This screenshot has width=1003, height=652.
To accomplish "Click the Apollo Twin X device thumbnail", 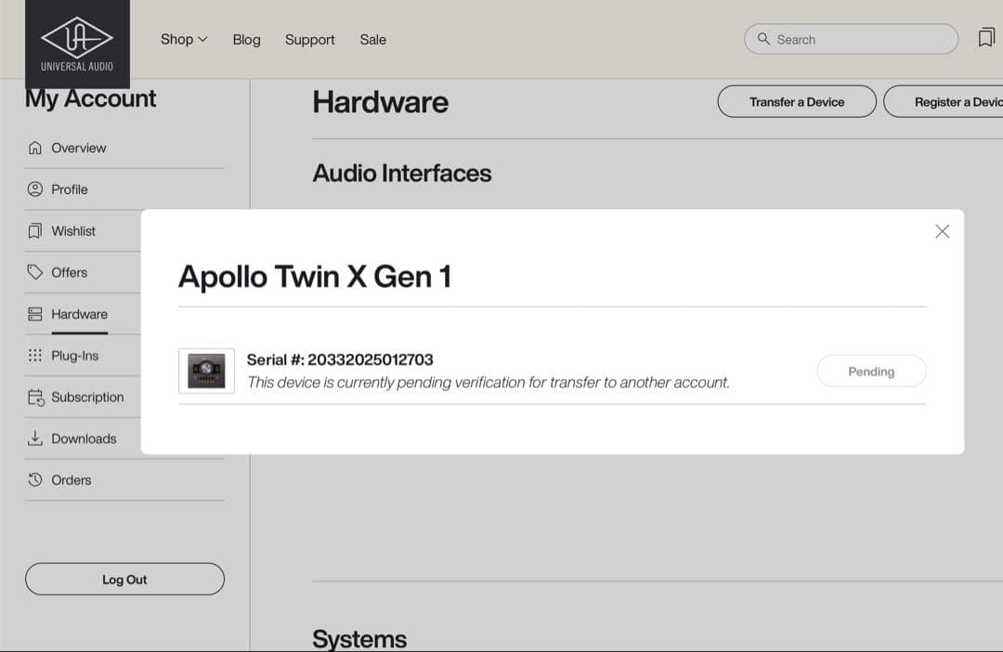I will [206, 371].
